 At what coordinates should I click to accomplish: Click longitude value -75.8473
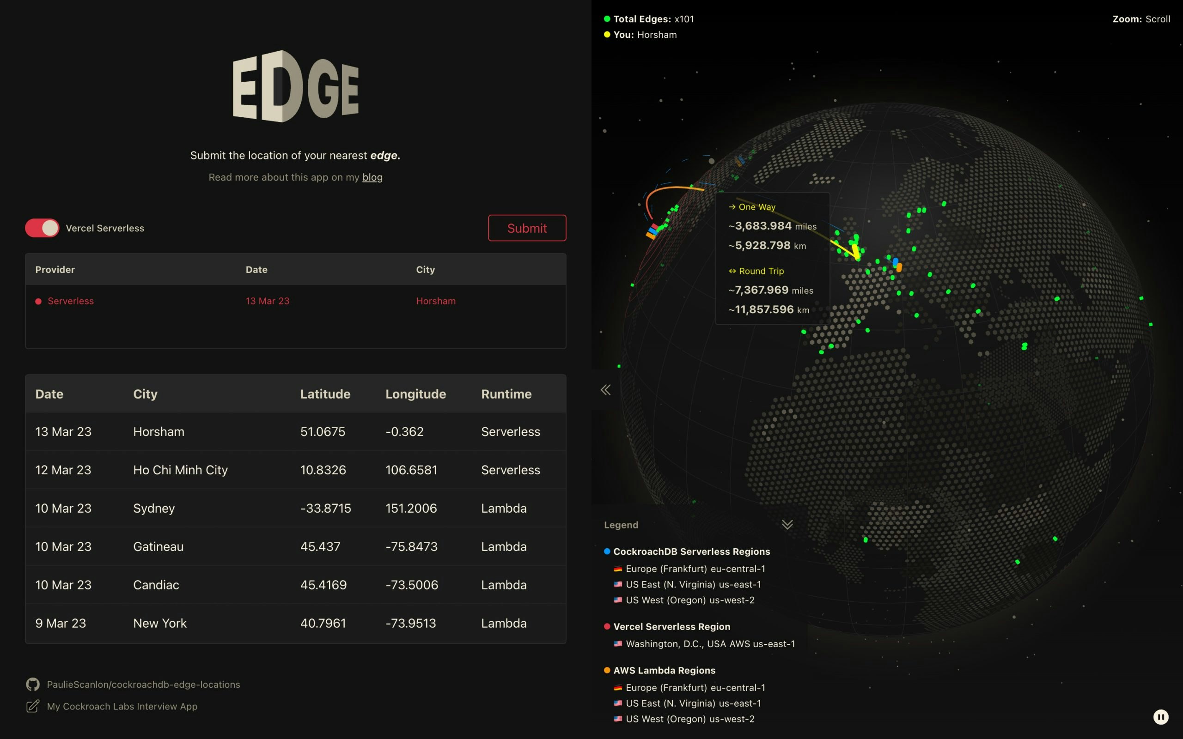[411, 546]
